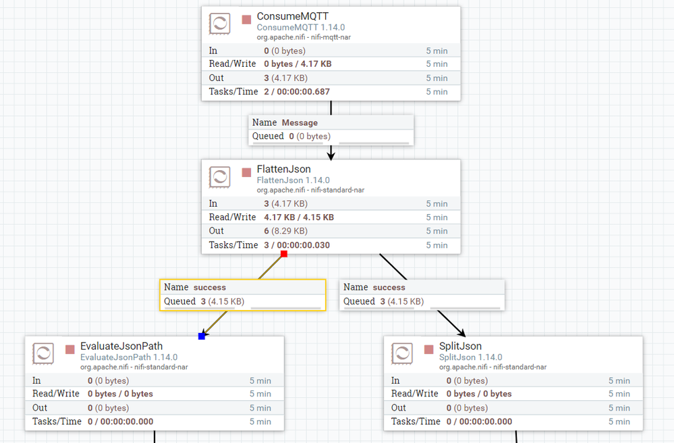Select the success connection to SplitJson
This screenshot has width=674, height=443.
click(422, 295)
